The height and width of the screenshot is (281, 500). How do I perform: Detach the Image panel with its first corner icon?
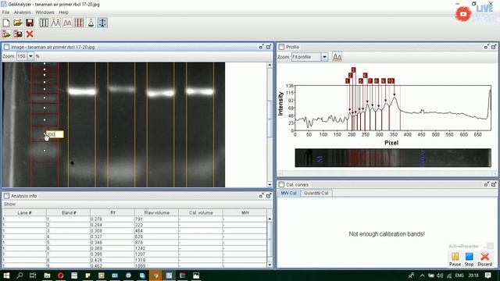tap(262, 47)
